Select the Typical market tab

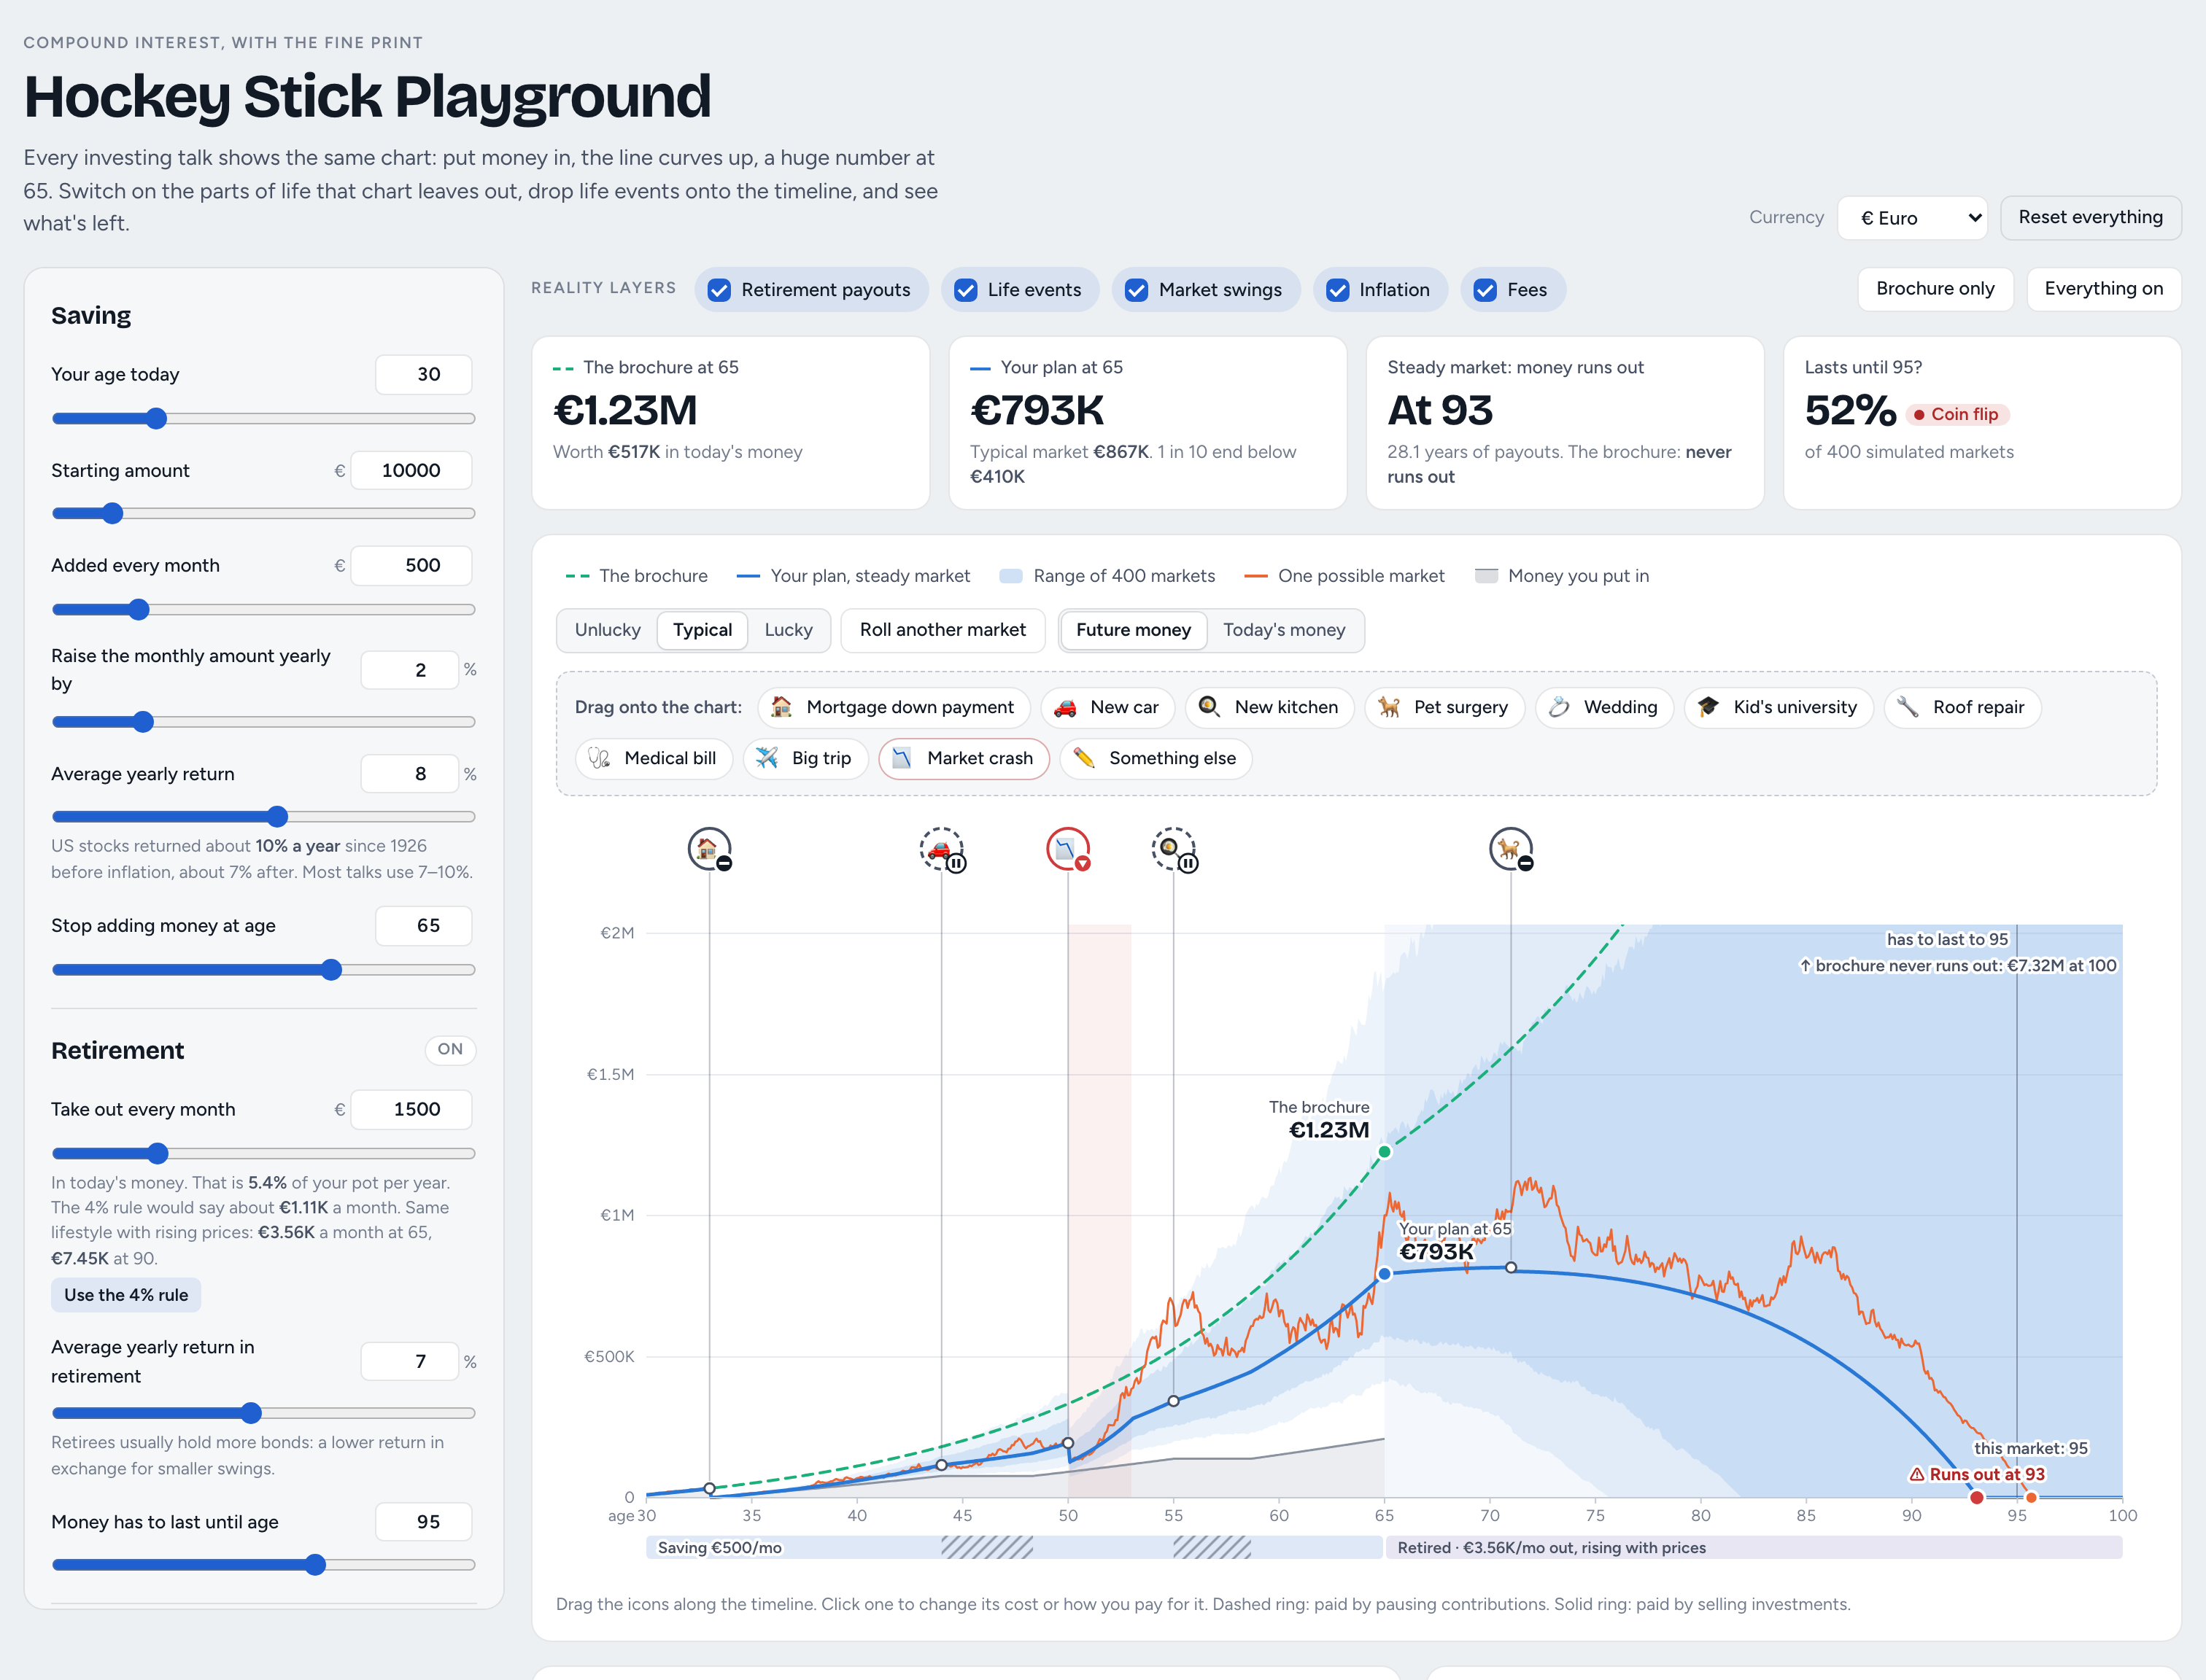pos(703,631)
